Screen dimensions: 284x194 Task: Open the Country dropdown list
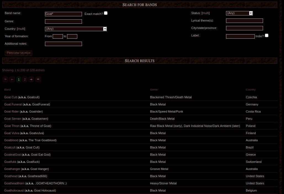coord(76,29)
